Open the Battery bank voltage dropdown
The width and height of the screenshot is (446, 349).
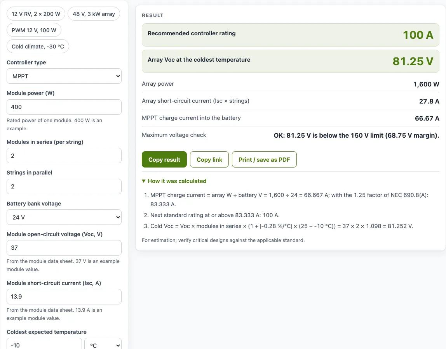(64, 217)
